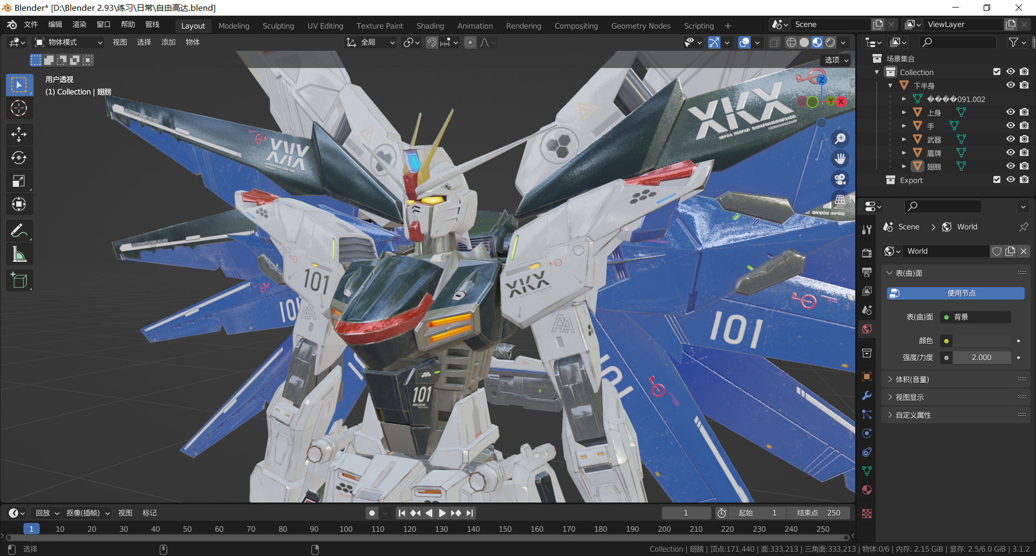Toggle proportional editing
Viewport: 1036px width, 556px height.
click(470, 42)
